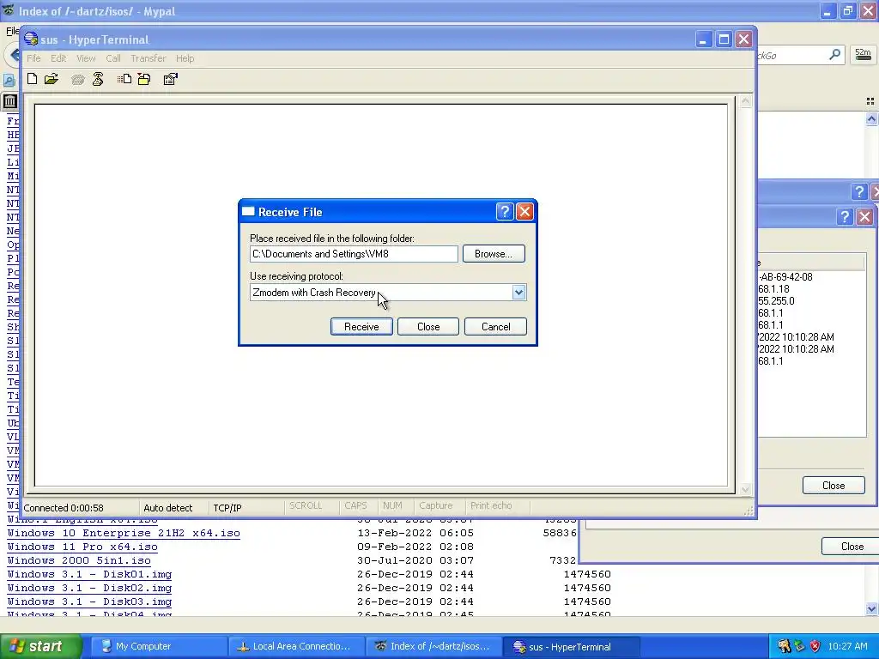The image size is (879, 659).
Task: Click the Capture status bar indicator
Action: pos(435,505)
